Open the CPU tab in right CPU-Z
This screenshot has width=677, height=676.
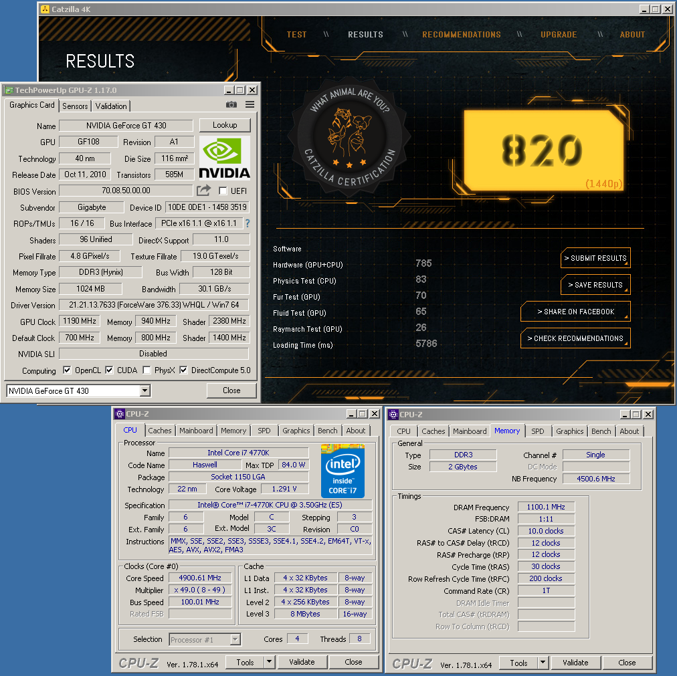(403, 431)
